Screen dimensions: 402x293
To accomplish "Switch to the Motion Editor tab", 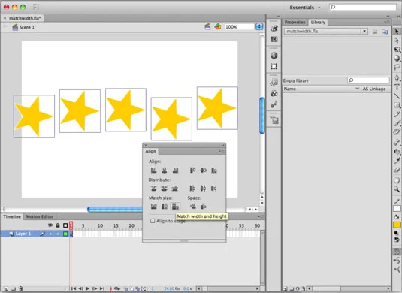I will (40, 216).
